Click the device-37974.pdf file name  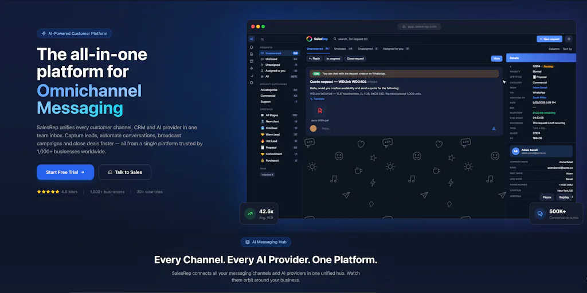tap(320, 121)
